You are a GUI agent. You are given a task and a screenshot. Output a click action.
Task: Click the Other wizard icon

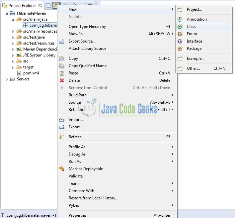180,68
